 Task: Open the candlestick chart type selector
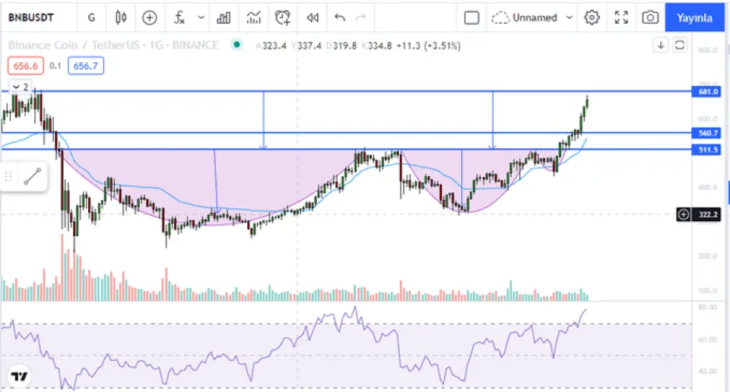pos(121,17)
